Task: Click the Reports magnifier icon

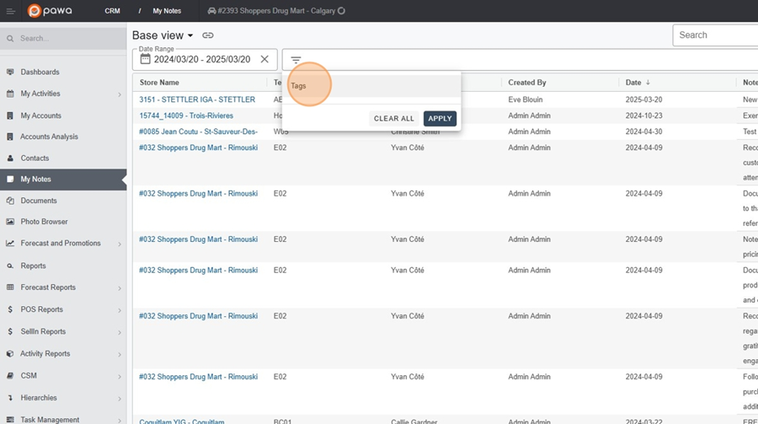Action: [x=10, y=266]
